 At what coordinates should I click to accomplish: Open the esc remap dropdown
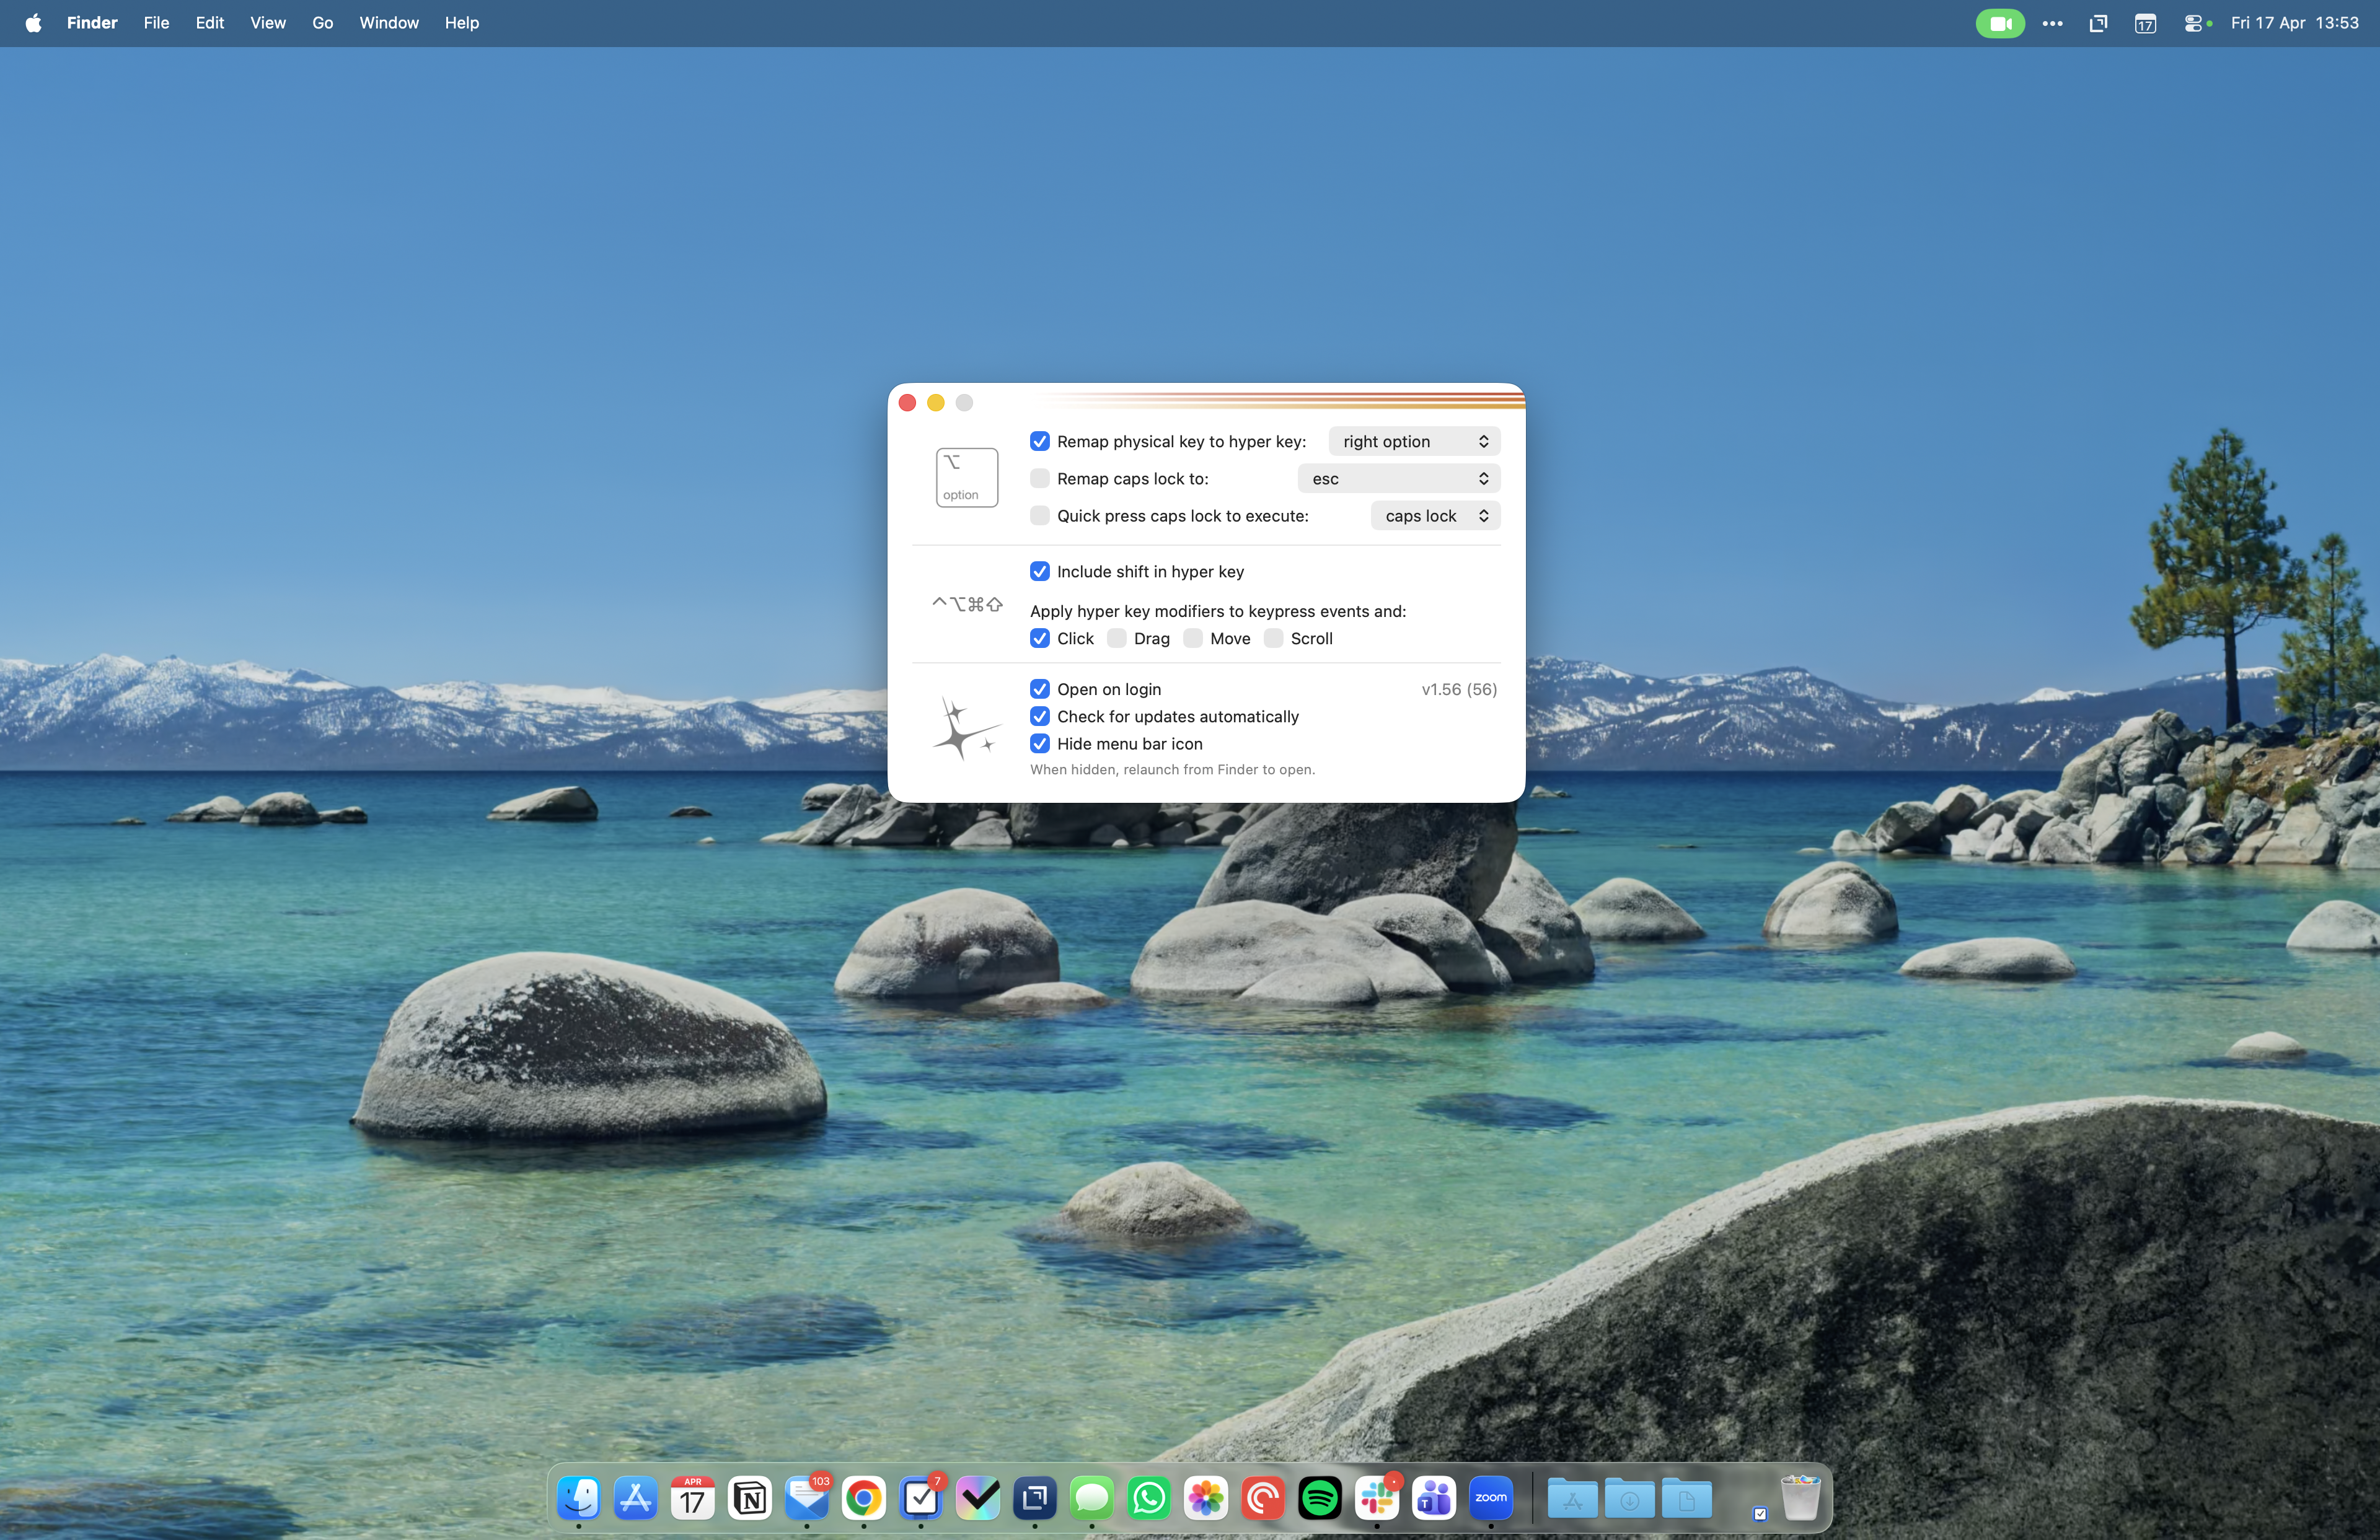point(1397,478)
